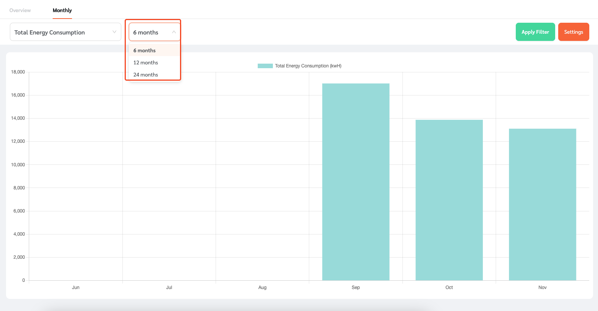Screen dimensions: 598x311
Task: Click the Jul axis label
Action: point(169,288)
